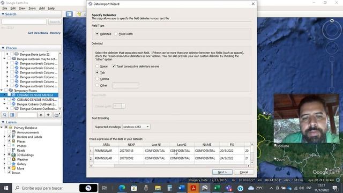Click the Next button in wizard
Screen dimensions: 343x193
click(x=222, y=172)
